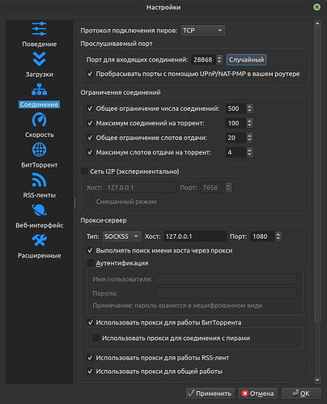Open the Скорость speedometer icon section

pos(39,120)
